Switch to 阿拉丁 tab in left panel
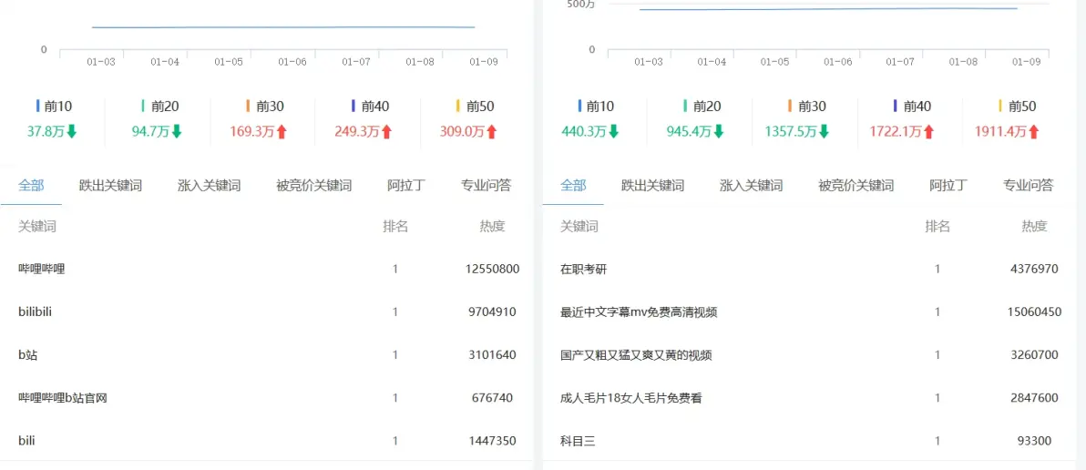 (406, 186)
